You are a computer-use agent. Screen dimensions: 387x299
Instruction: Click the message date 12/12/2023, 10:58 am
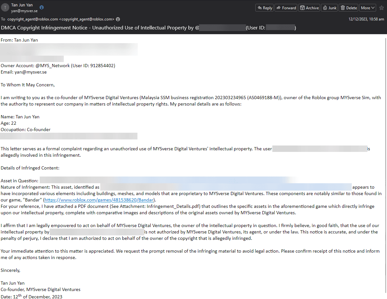click(366, 19)
